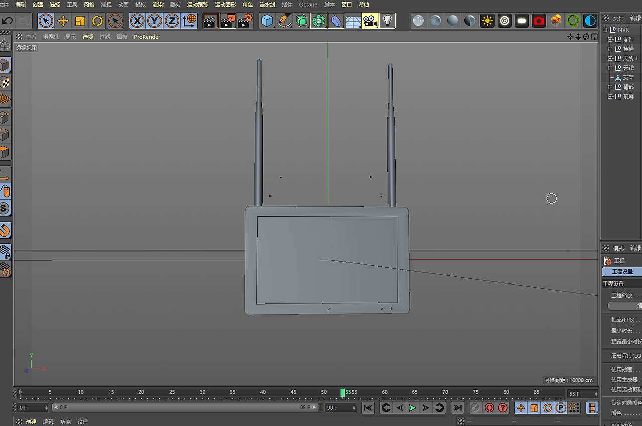Viewport: 642px width, 426px height.
Task: Click the viewport pan navigation icon
Action: click(570, 37)
